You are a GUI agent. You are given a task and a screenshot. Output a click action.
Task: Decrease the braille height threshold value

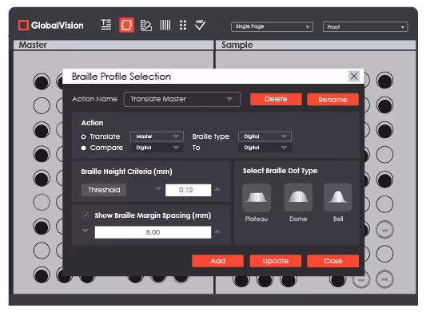pos(158,188)
